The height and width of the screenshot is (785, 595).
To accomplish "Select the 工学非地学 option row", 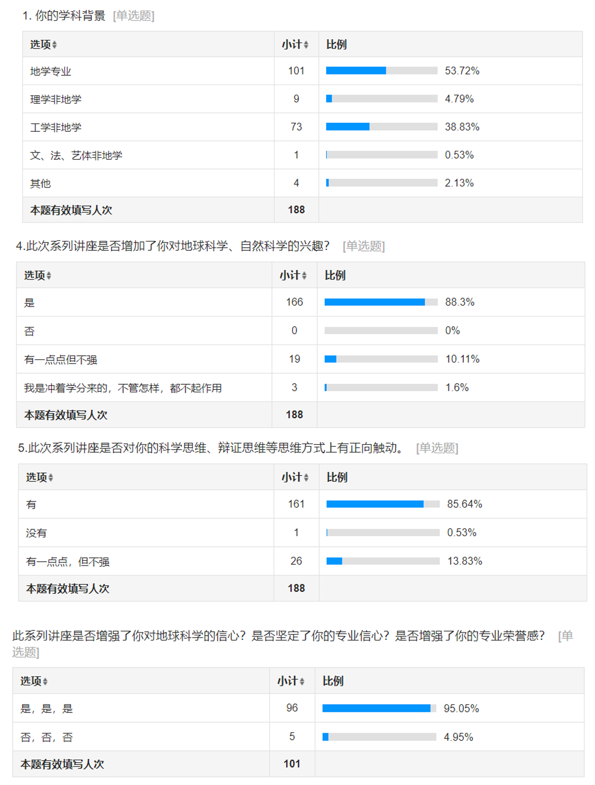I will coord(56,128).
